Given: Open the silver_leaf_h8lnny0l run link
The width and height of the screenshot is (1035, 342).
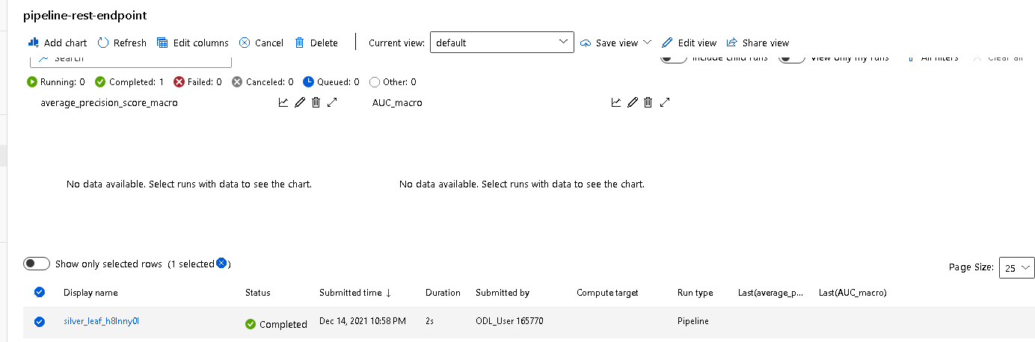Looking at the screenshot, I should 102,322.
